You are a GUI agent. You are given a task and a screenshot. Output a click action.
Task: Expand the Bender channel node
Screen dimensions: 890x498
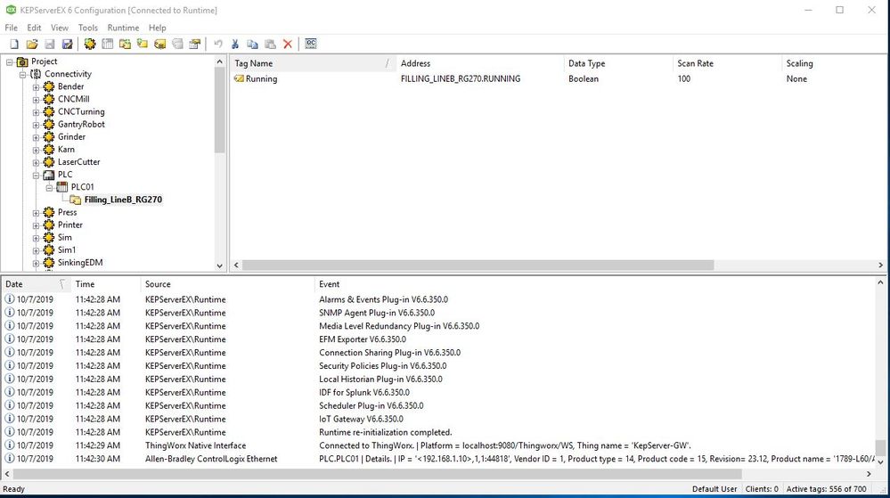tap(36, 87)
